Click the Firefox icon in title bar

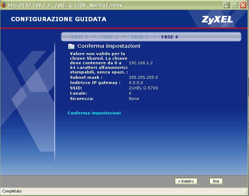click(4, 5)
